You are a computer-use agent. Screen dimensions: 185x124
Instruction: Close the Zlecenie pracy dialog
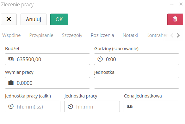(x=181, y=4)
